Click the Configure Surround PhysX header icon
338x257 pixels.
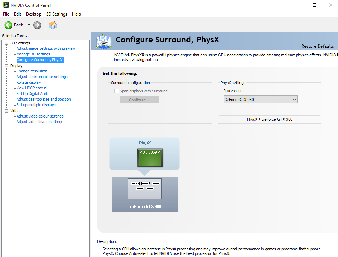point(104,41)
